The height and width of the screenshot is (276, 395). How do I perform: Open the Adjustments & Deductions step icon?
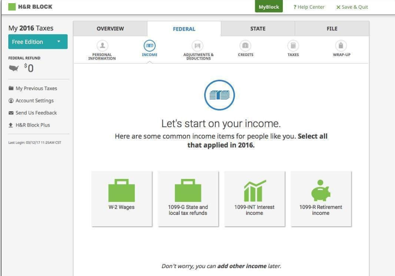pos(197,46)
